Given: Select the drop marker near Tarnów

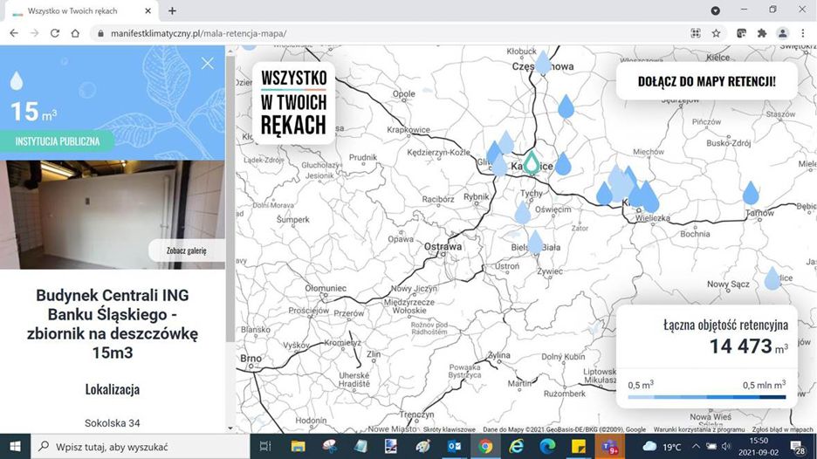Looking at the screenshot, I should pyautogui.click(x=751, y=192).
